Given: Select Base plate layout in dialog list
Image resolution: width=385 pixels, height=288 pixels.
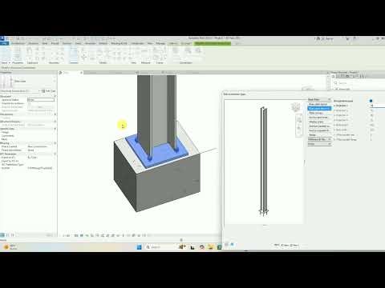Looking at the screenshot, I should (x=318, y=104).
